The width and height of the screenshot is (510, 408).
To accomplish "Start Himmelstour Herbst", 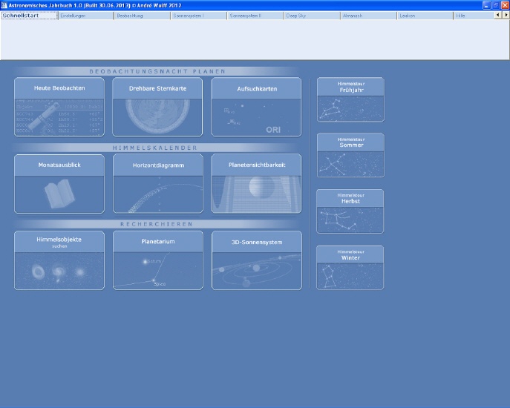I will click(350, 211).
